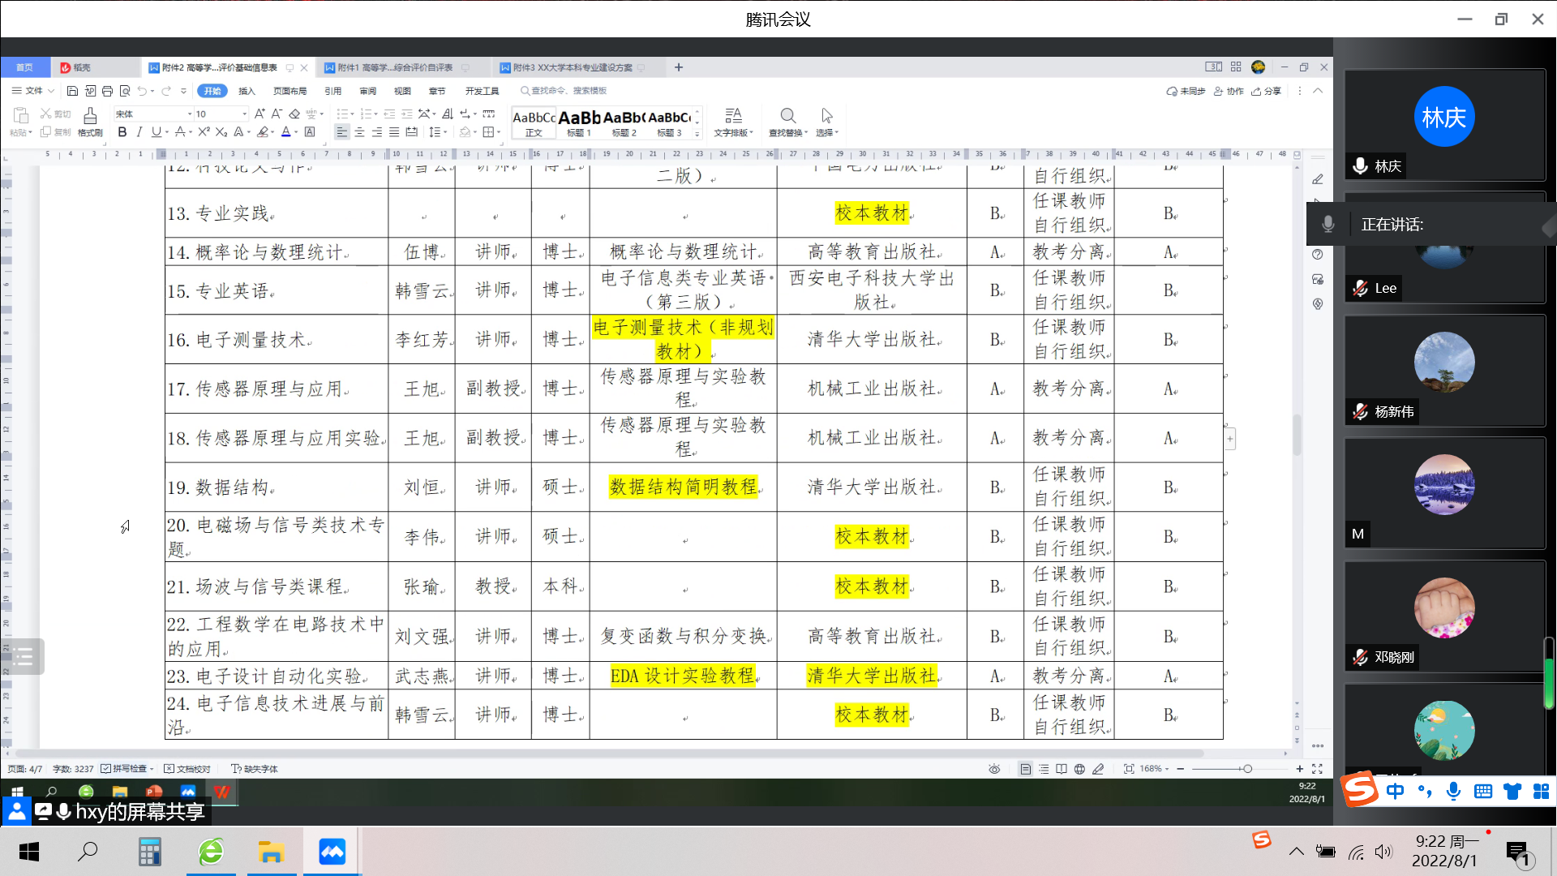Click the zoom slider handle in status bar
Image resolution: width=1557 pixels, height=876 pixels.
coord(1247,769)
